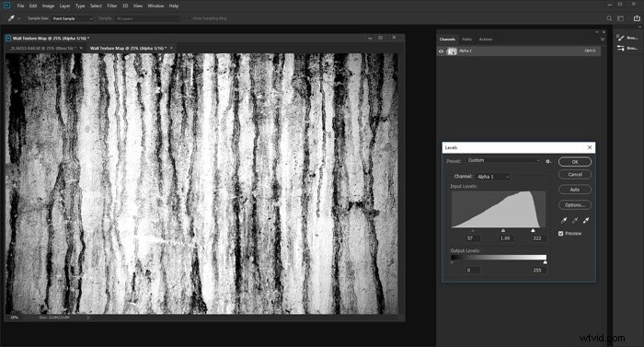The image size is (644, 347).
Task: Select the Alpha 1 channel thumbnail
Action: (452, 51)
